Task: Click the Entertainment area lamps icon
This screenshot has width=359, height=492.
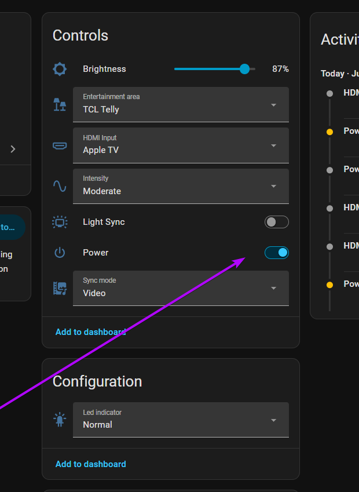Action: point(60,104)
